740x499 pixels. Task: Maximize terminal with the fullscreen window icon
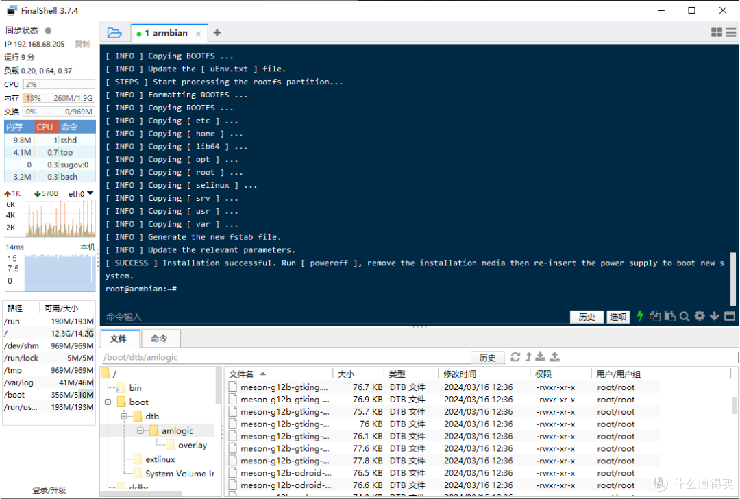point(730,316)
